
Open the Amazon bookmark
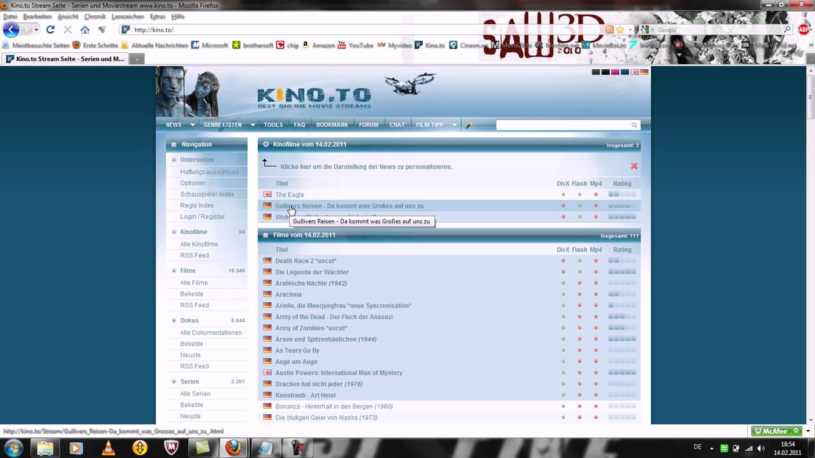pos(318,45)
